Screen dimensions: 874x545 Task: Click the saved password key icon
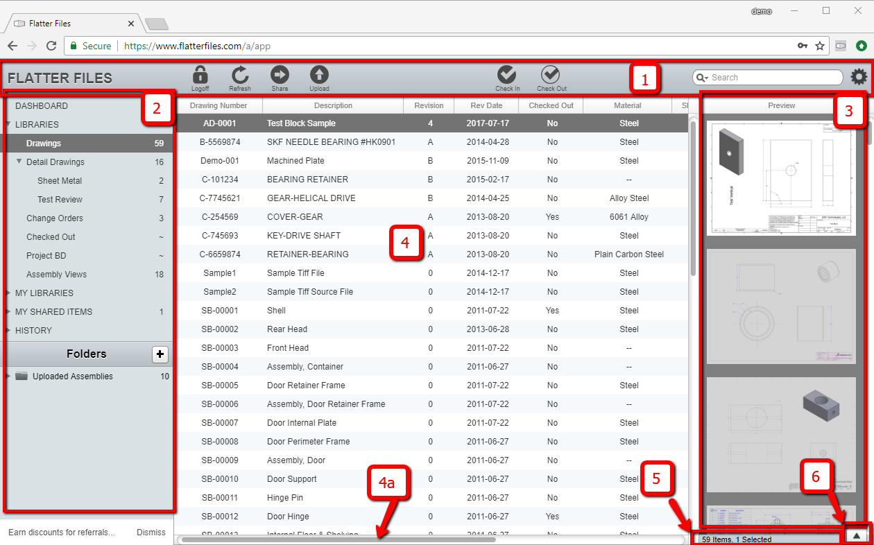click(x=803, y=46)
